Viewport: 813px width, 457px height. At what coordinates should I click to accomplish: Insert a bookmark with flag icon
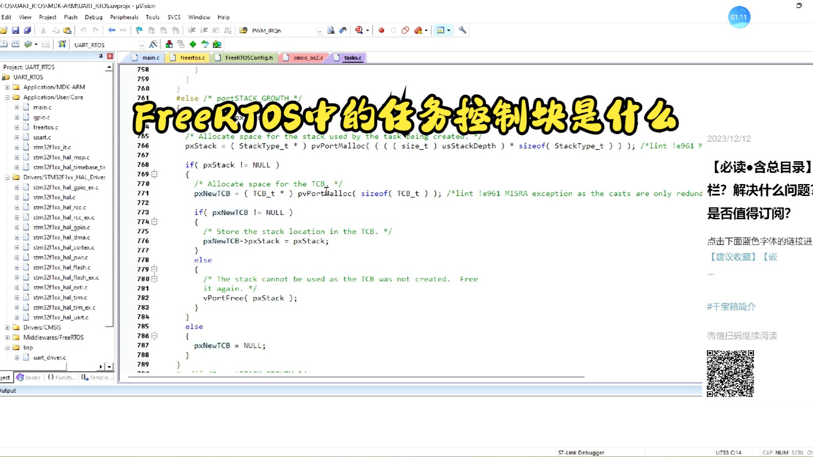(139, 30)
